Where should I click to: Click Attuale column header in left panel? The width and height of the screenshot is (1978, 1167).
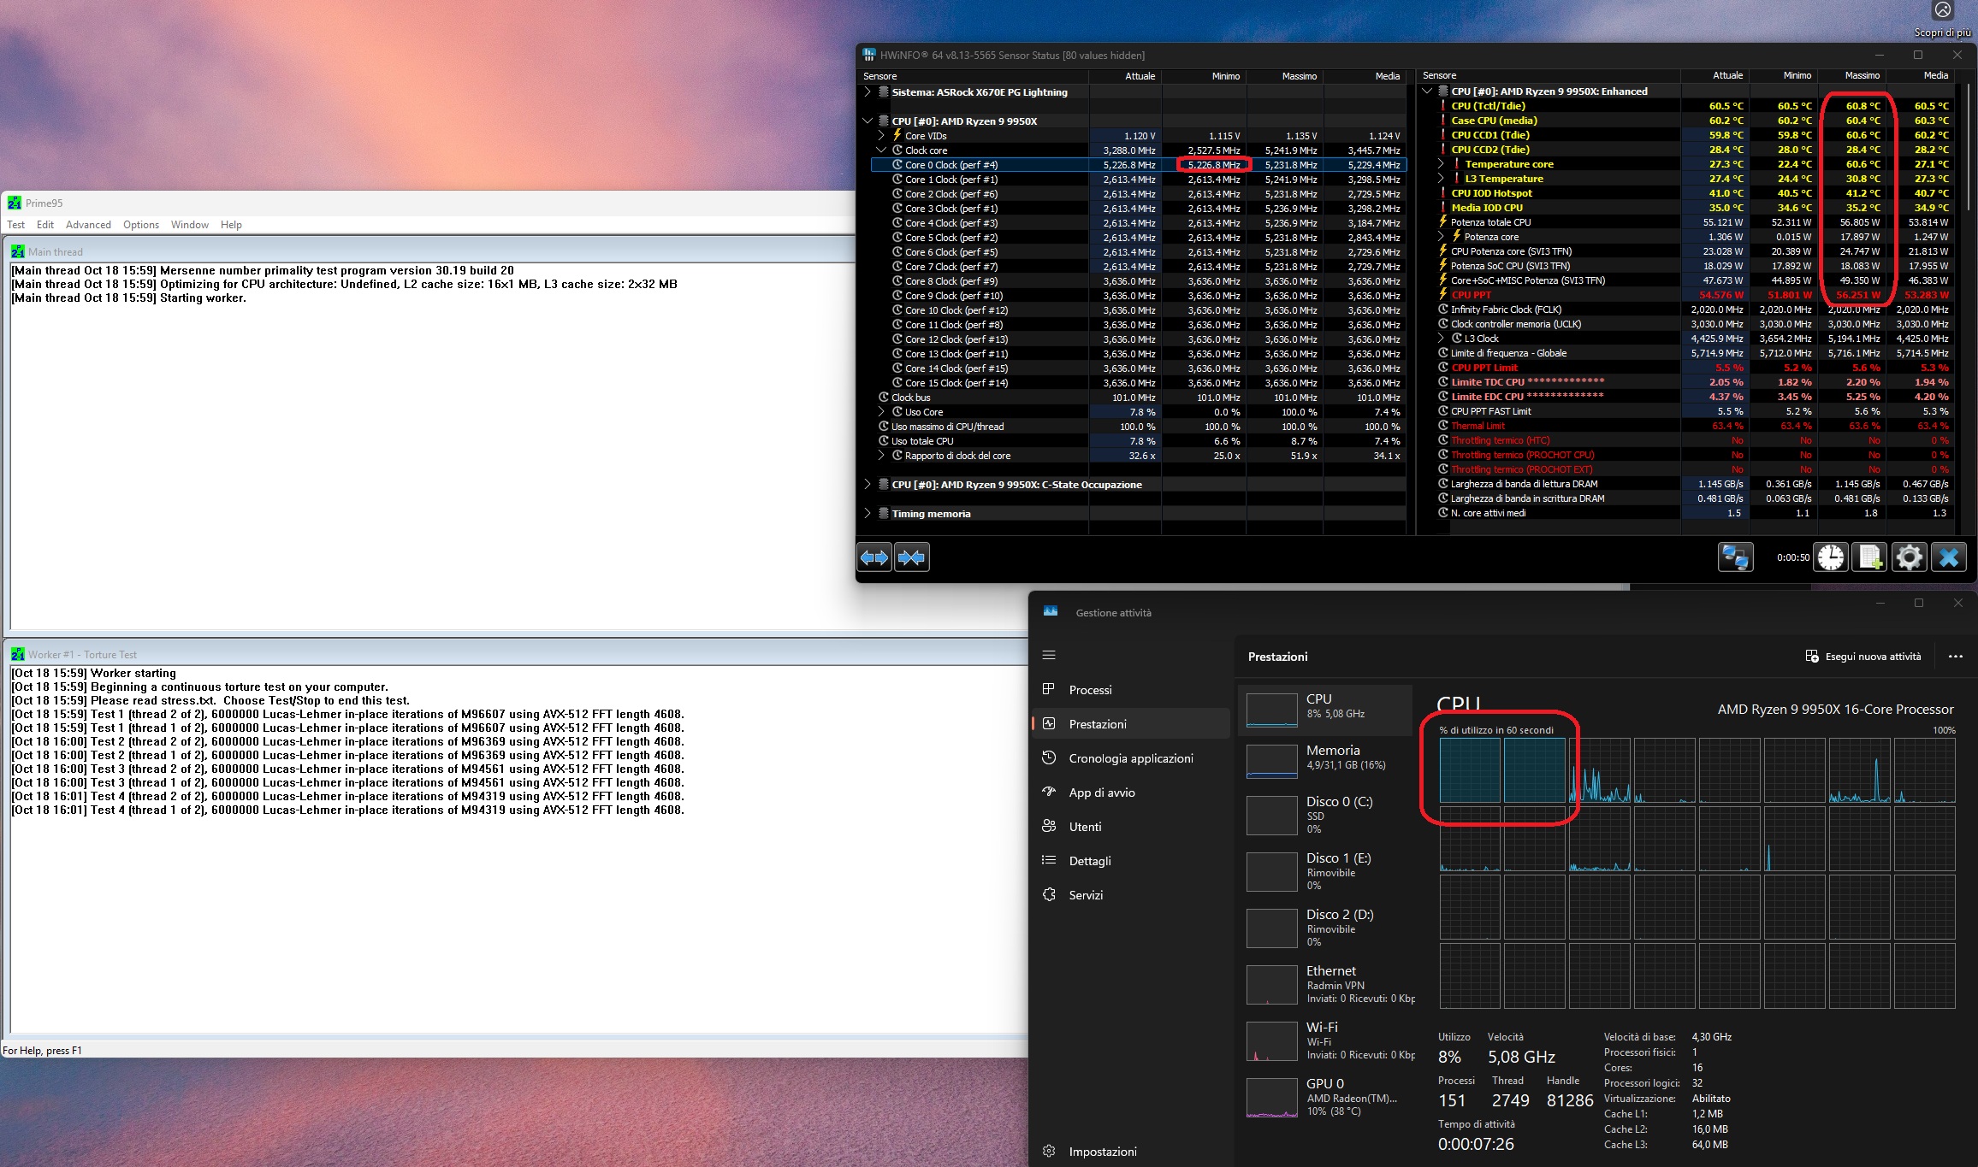coord(1124,76)
